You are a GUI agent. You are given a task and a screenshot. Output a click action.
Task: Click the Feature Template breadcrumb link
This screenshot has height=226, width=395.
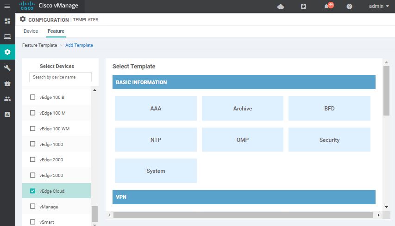pyautogui.click(x=39, y=45)
